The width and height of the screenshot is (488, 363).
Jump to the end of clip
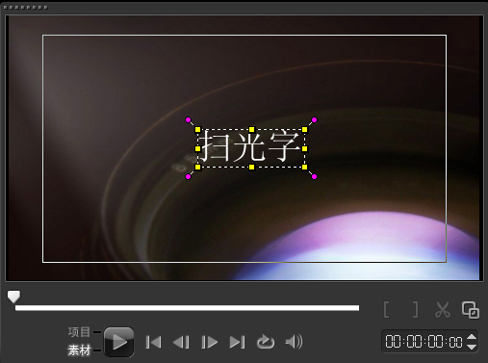(237, 342)
